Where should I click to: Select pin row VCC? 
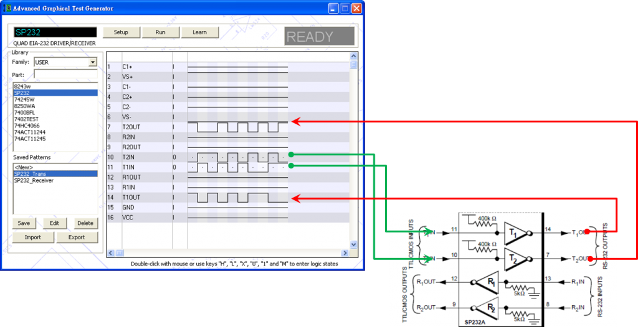228,218
